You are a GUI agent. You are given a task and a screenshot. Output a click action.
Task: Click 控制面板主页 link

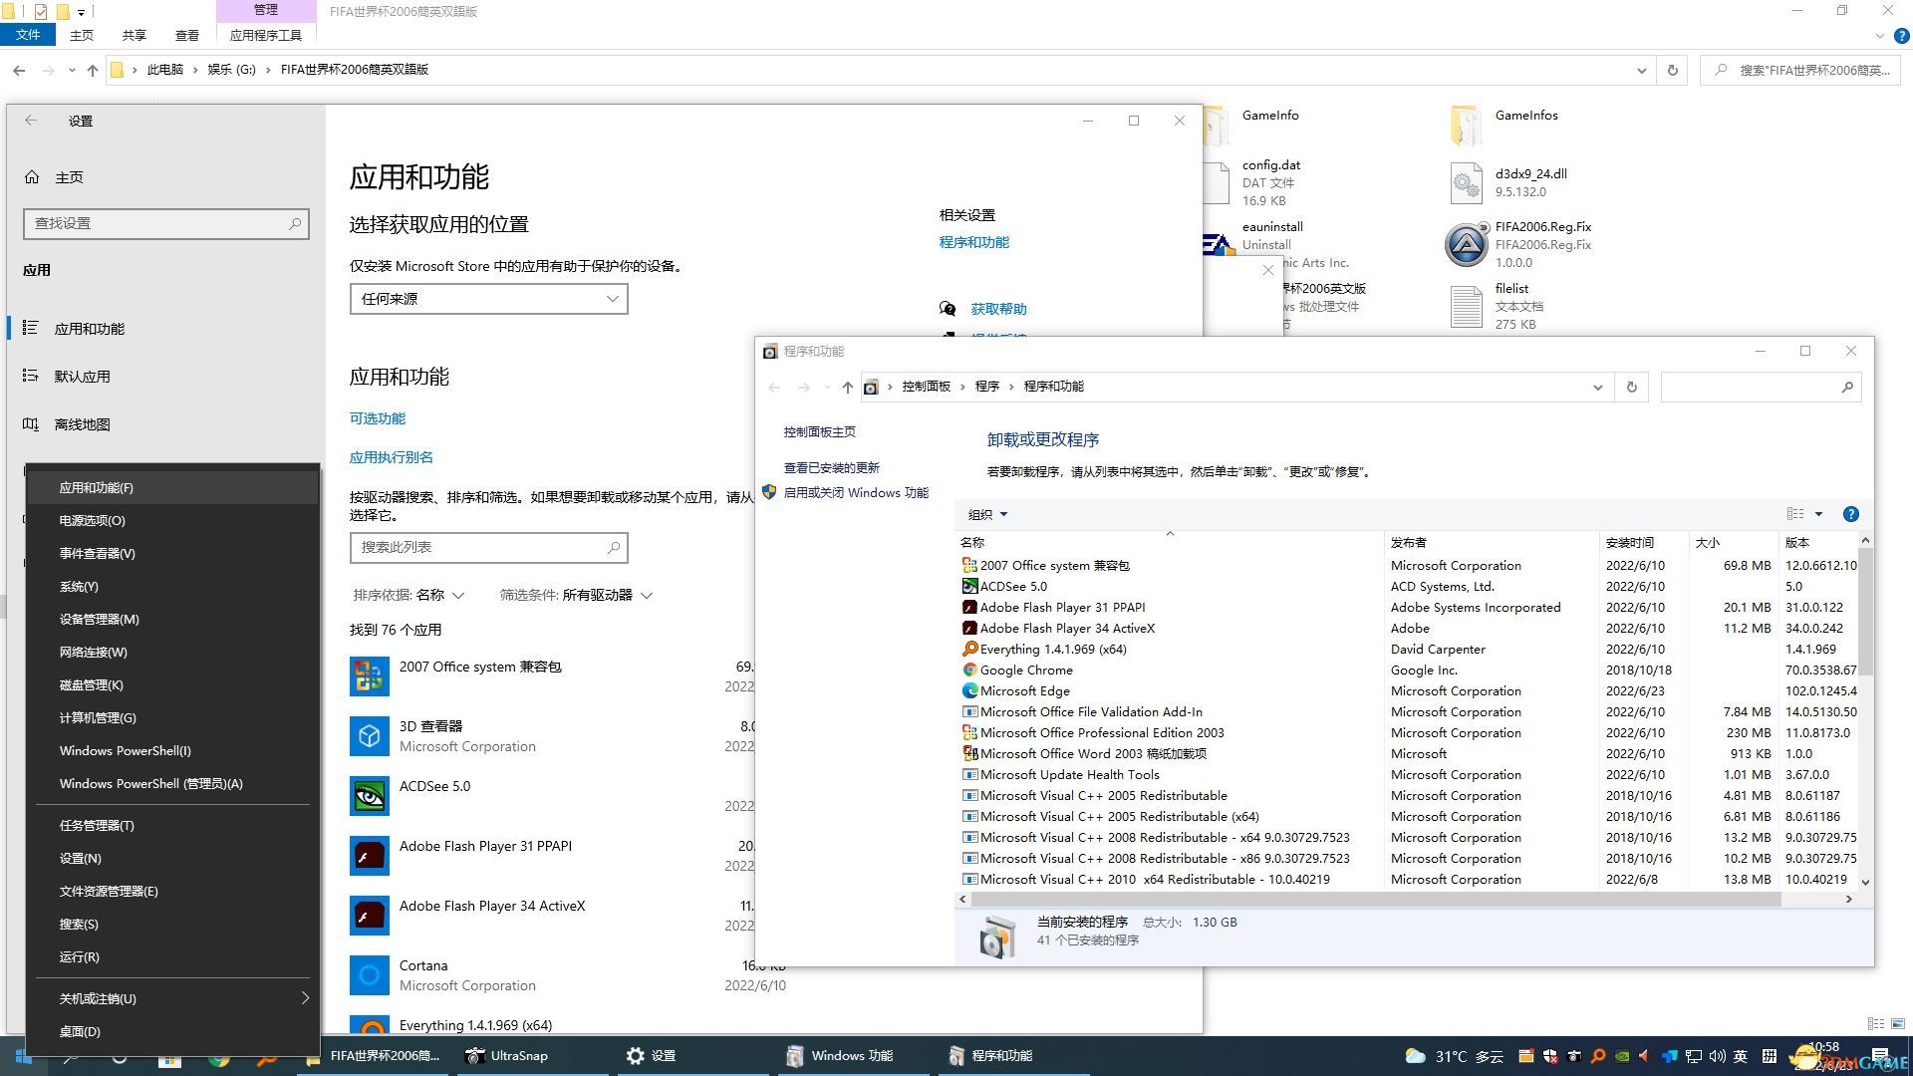(x=819, y=431)
